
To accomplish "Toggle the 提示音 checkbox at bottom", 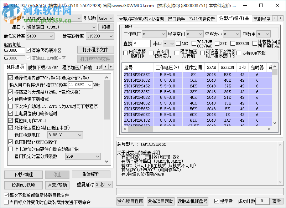I will pos(216,201).
